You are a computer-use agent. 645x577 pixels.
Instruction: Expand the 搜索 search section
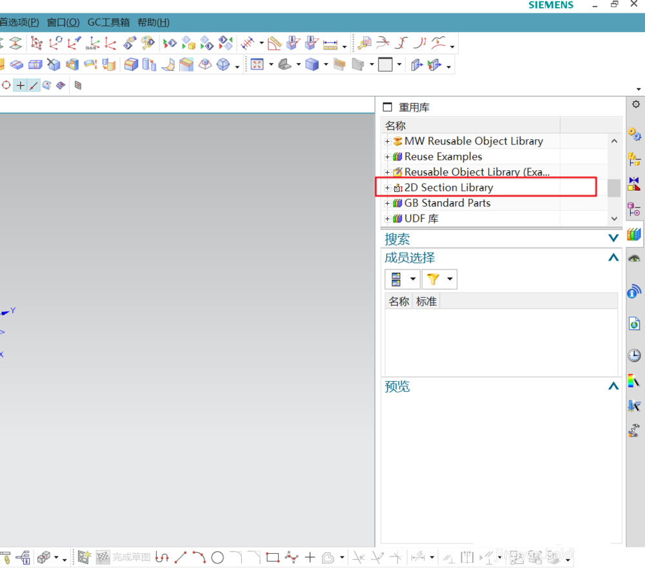click(613, 238)
